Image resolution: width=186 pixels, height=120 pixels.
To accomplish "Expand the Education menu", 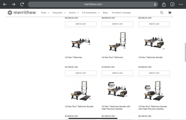I will point(59,12).
